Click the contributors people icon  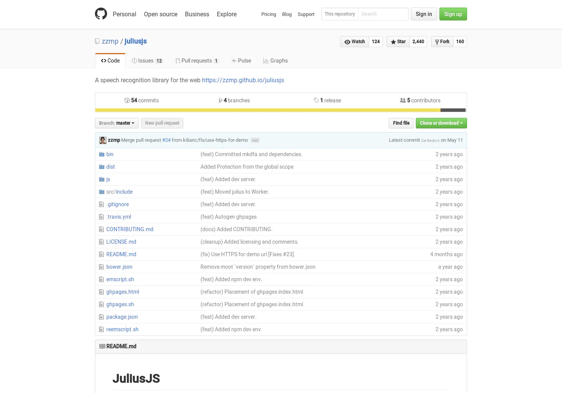point(403,100)
